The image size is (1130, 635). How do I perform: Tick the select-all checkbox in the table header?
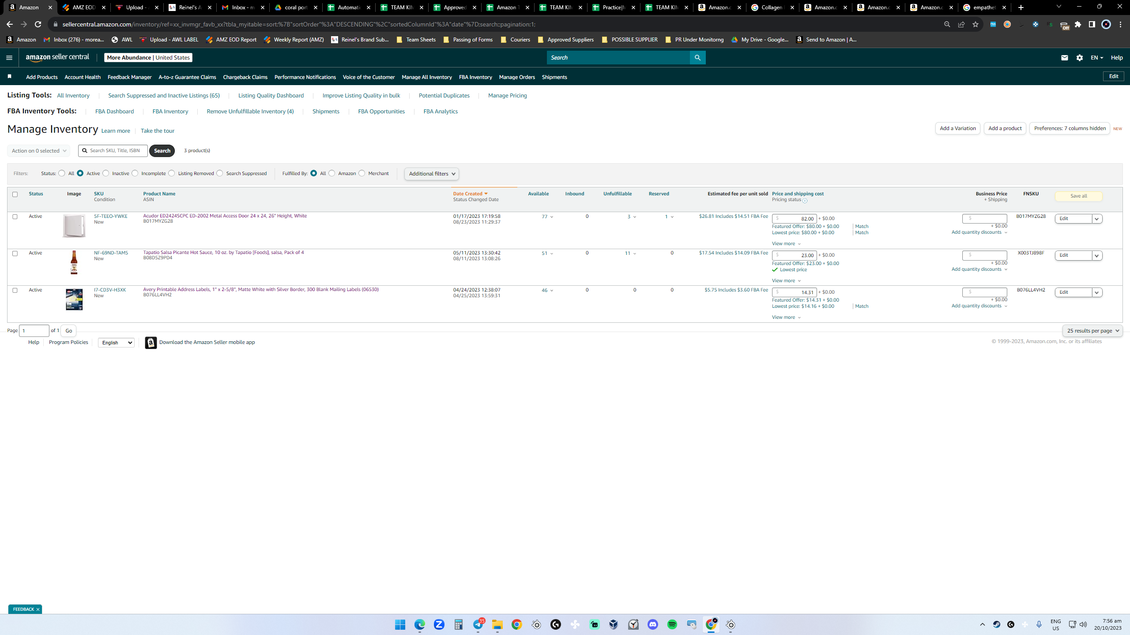pyautogui.click(x=15, y=194)
